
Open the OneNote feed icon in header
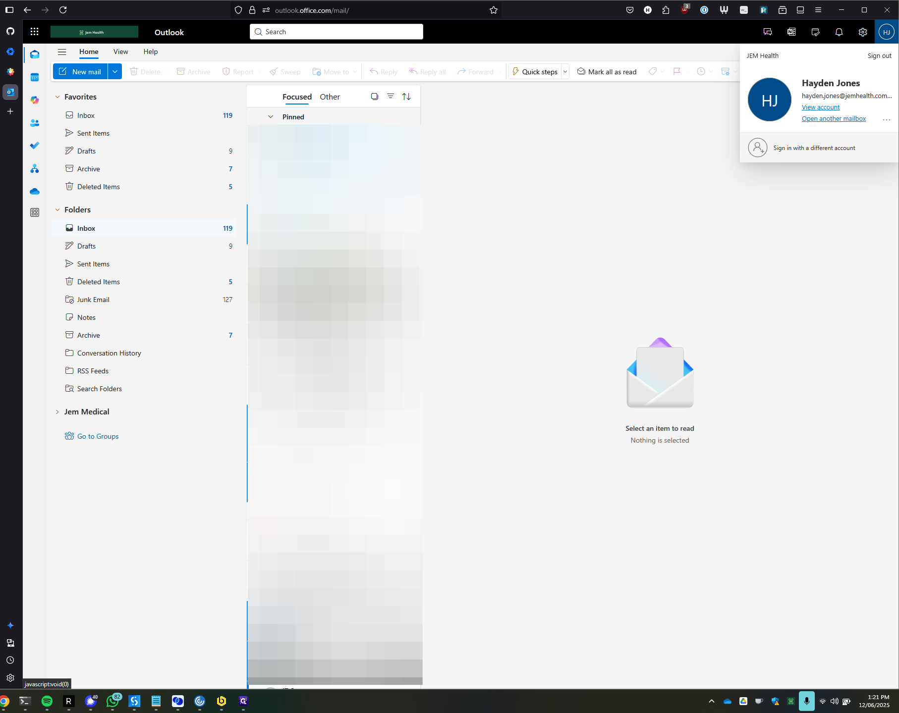(x=791, y=32)
